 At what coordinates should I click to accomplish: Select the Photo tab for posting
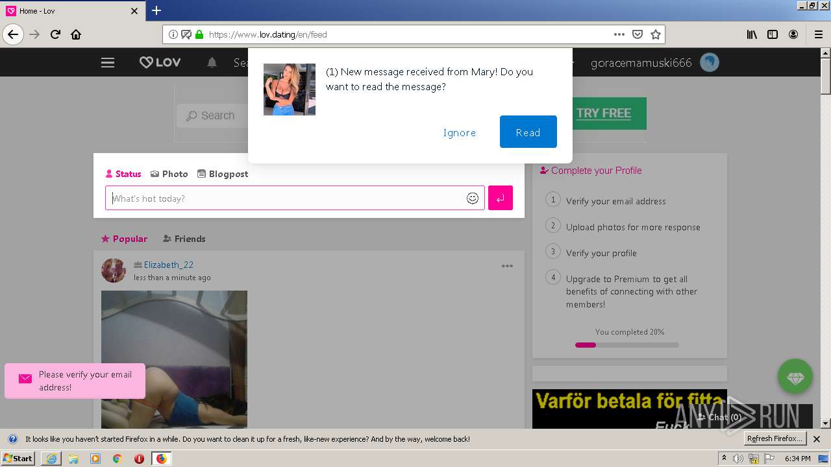(169, 174)
